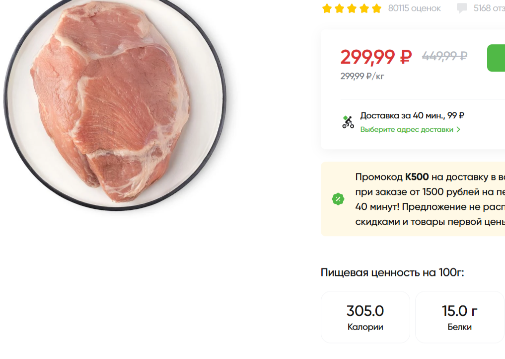Choose delivery address via Выберите адрес доставки
Screen dimensions: 505x359
407,130
